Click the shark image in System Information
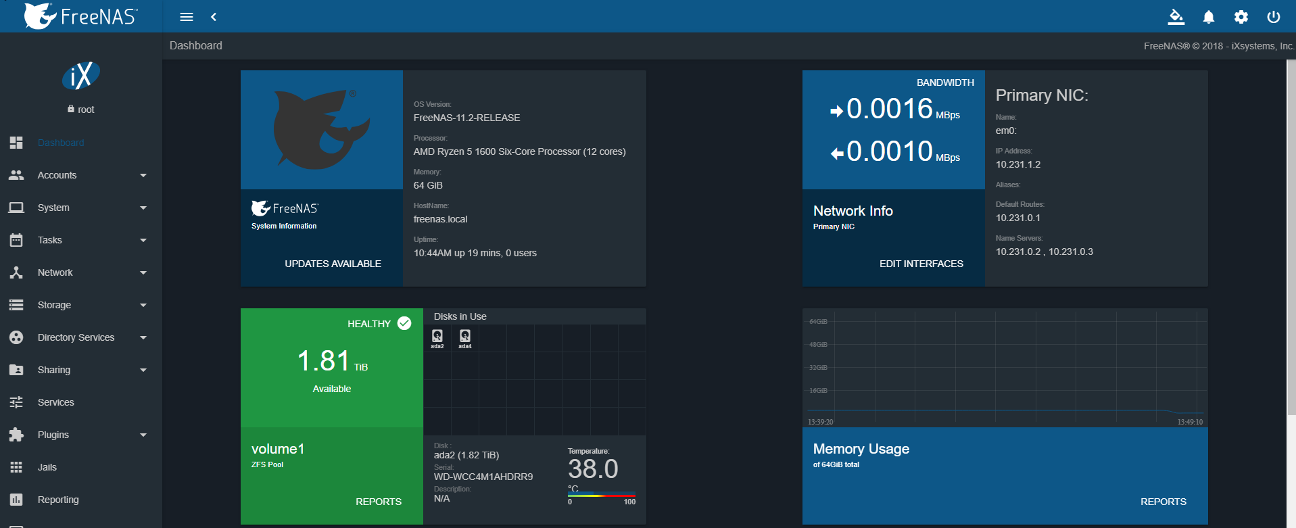Screen dimensions: 1296x528 pyautogui.click(x=321, y=129)
